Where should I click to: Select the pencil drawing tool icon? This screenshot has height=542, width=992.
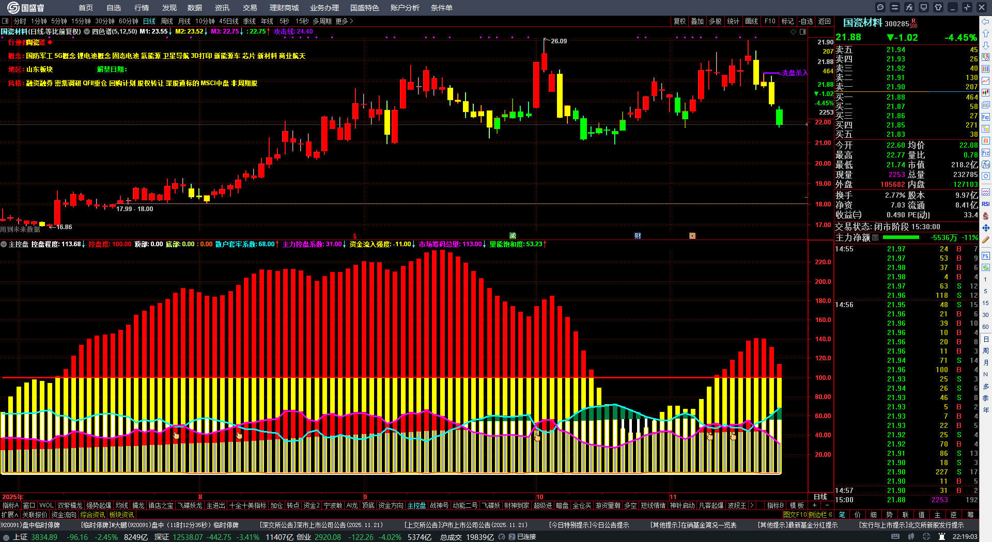pyautogui.click(x=986, y=240)
